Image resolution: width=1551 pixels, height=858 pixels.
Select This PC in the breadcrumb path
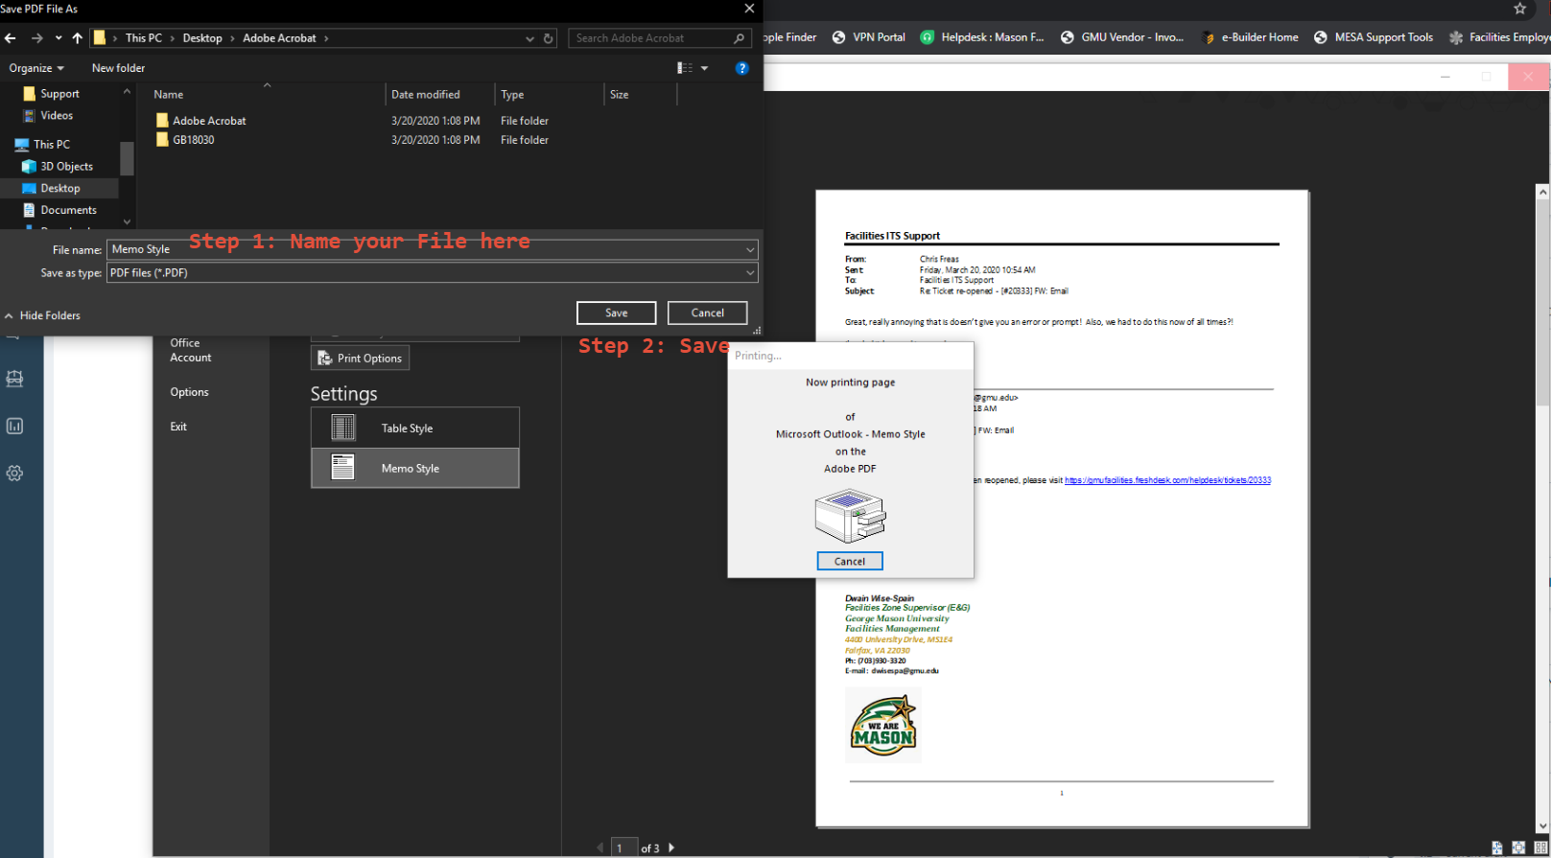144,38
